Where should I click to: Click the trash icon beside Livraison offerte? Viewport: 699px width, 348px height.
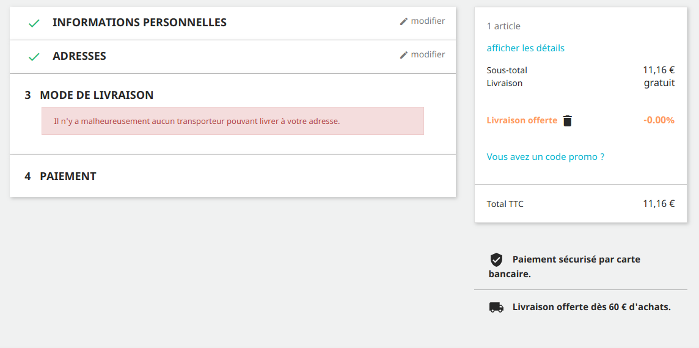coord(567,121)
